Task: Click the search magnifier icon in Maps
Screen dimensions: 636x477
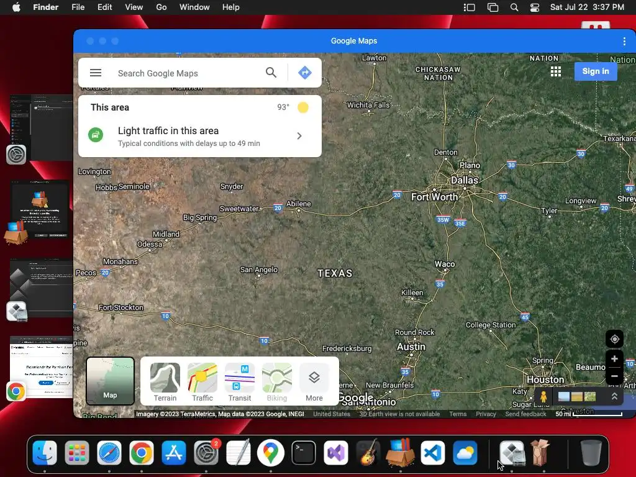Action: [271, 73]
